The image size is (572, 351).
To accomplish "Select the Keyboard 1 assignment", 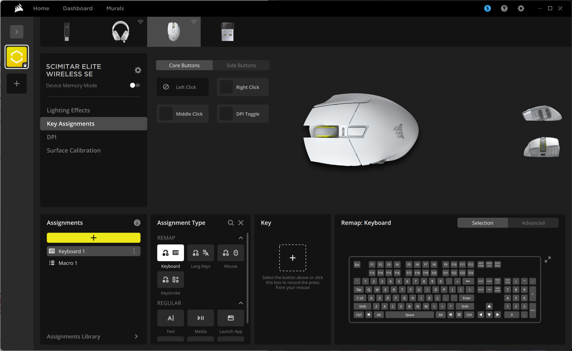I will [71, 251].
